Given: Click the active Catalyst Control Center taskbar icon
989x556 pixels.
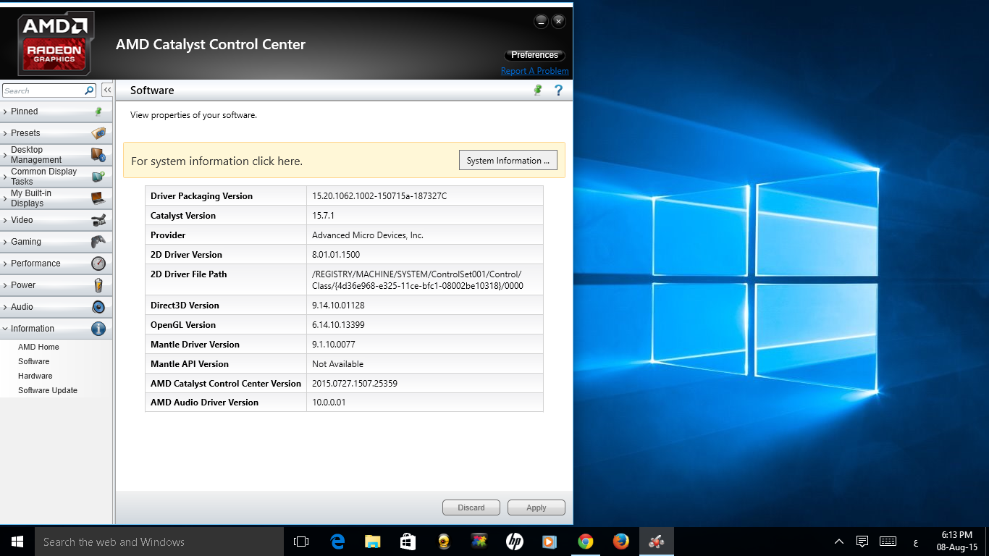Looking at the screenshot, I should 657,542.
